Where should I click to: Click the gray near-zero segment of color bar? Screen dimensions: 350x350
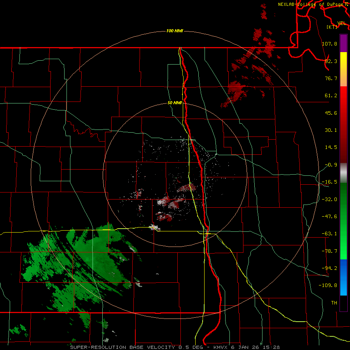click(x=343, y=173)
